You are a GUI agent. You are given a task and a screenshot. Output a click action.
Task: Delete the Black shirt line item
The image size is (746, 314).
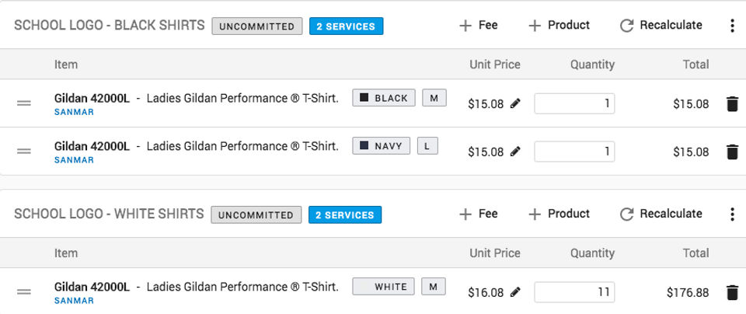(x=732, y=103)
